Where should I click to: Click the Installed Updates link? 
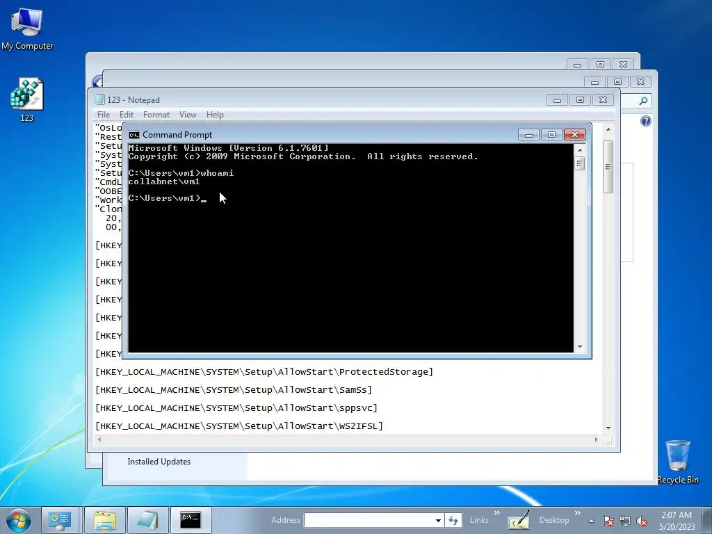[x=159, y=462]
